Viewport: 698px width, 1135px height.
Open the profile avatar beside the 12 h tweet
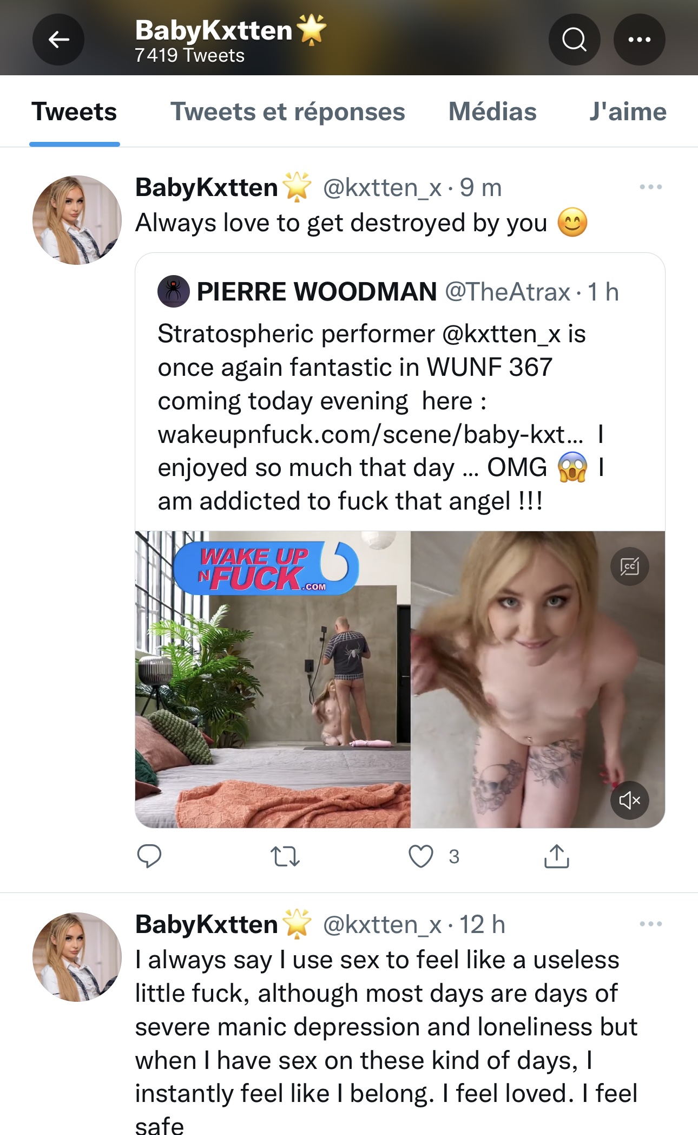[77, 957]
